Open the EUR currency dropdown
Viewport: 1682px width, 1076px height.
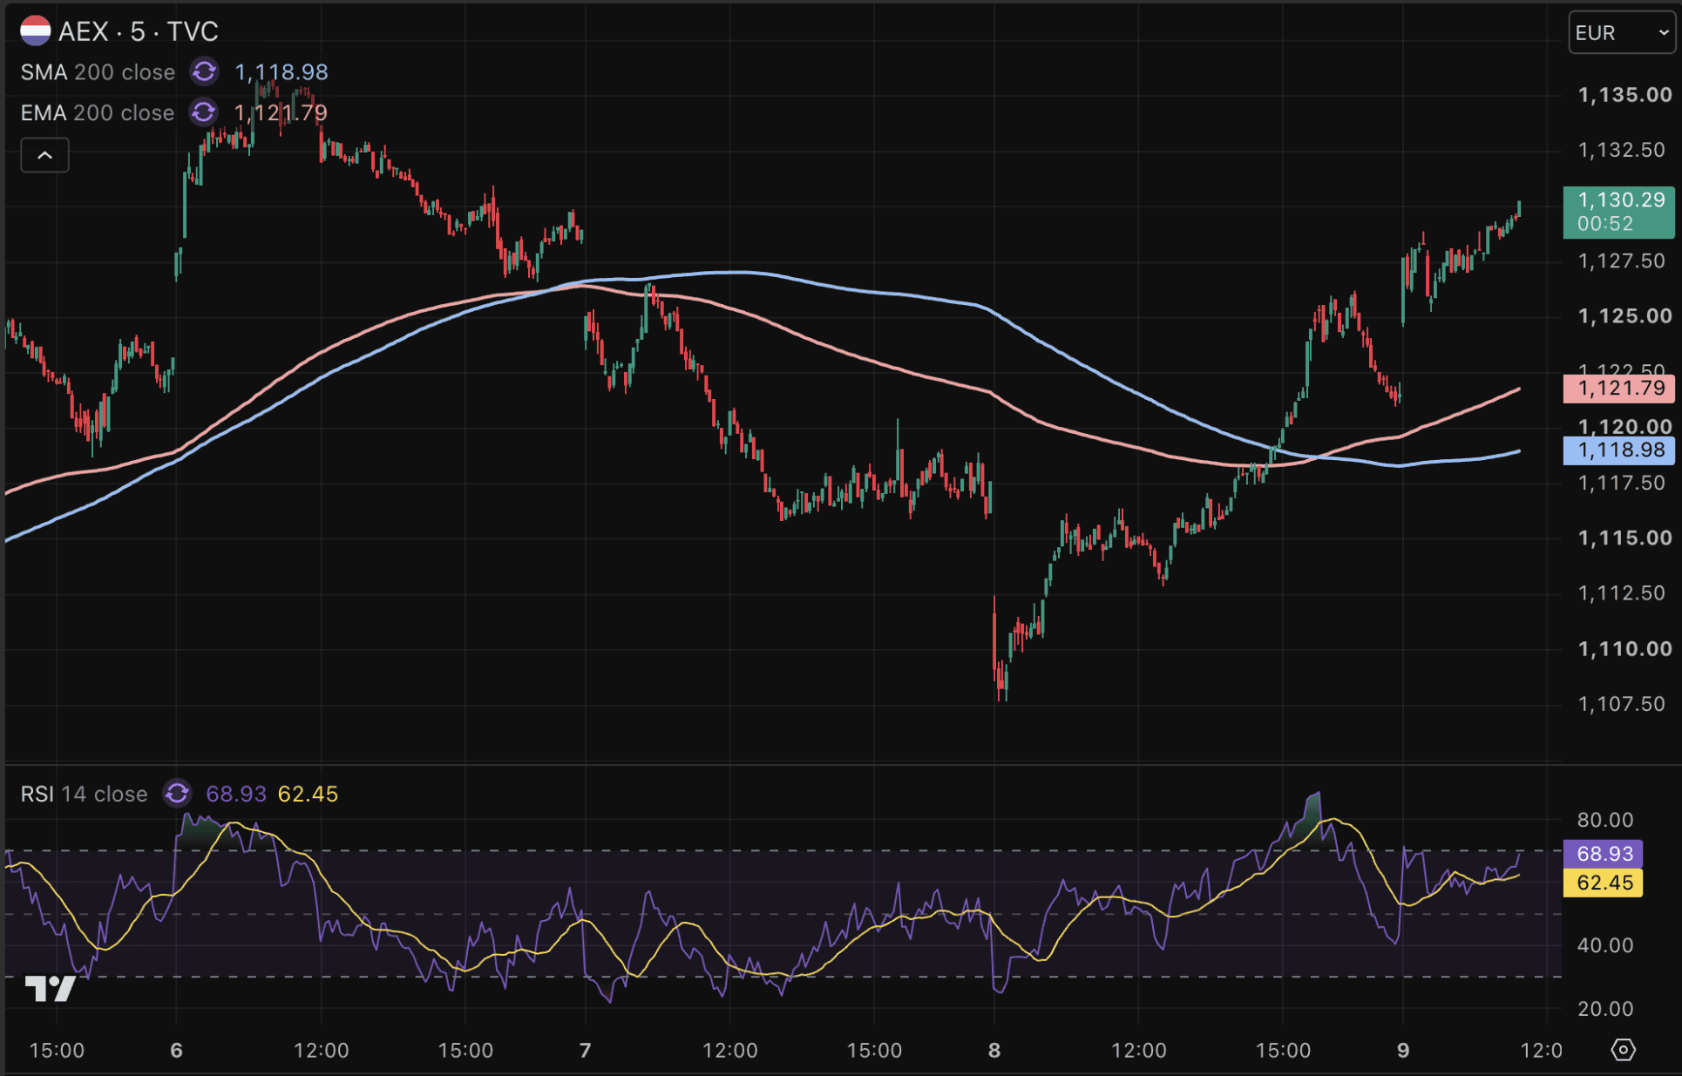(x=1621, y=33)
